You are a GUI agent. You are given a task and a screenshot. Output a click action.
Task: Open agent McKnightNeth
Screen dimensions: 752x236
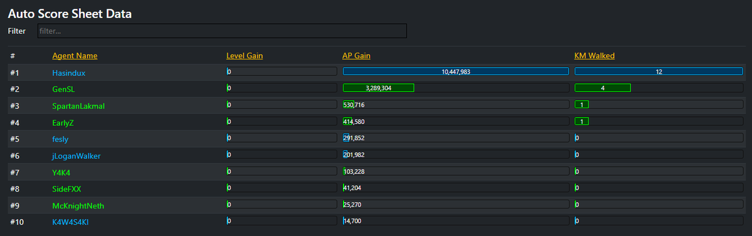point(78,205)
